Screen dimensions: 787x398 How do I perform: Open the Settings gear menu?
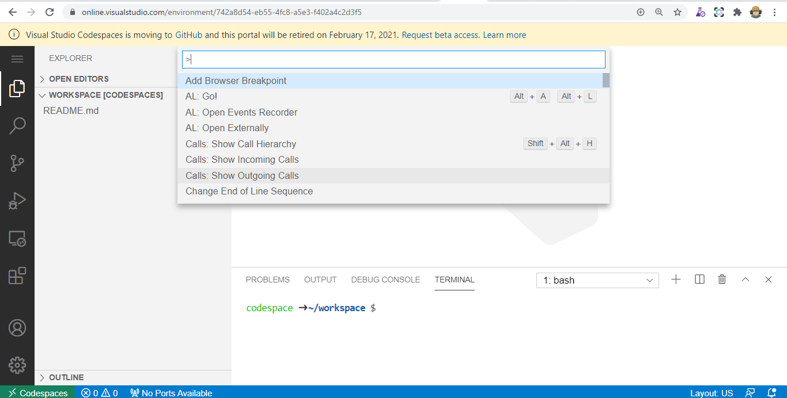coord(17,365)
